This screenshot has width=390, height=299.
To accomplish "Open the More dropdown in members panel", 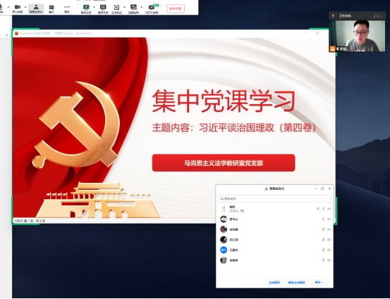I will (319, 282).
